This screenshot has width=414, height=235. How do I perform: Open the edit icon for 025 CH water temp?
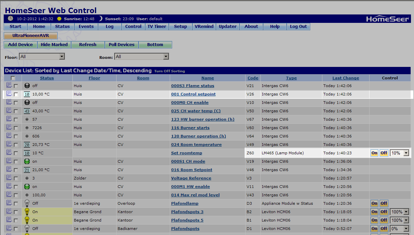[x=9, y=111]
